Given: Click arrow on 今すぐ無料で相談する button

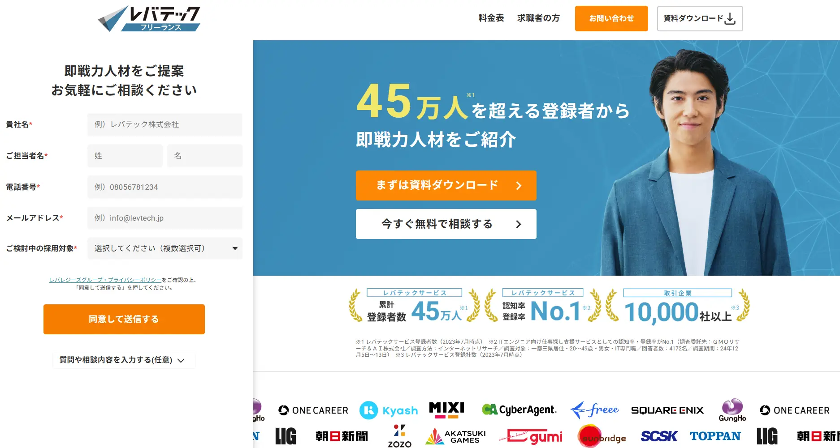Looking at the screenshot, I should 519,224.
